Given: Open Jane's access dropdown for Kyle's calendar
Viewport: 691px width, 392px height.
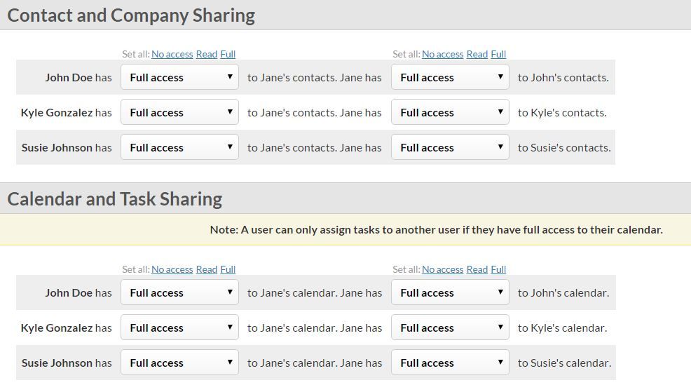Looking at the screenshot, I should pyautogui.click(x=450, y=327).
